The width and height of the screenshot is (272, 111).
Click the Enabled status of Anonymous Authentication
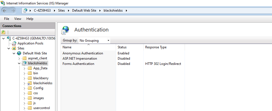pos(123,53)
